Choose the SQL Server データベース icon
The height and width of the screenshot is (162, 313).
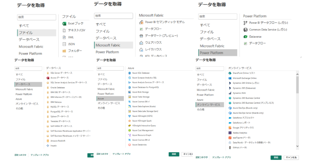pyautogui.click(x=48, y=73)
